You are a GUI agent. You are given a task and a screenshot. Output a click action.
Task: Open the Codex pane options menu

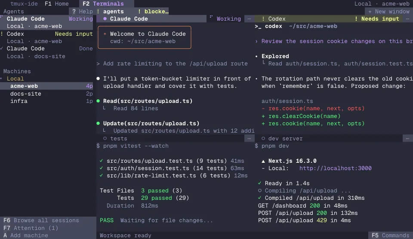[407, 19]
